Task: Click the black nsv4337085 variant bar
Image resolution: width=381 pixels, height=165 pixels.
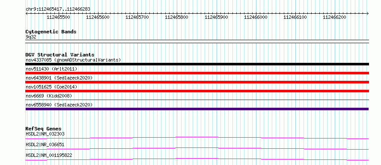Action: (197, 64)
